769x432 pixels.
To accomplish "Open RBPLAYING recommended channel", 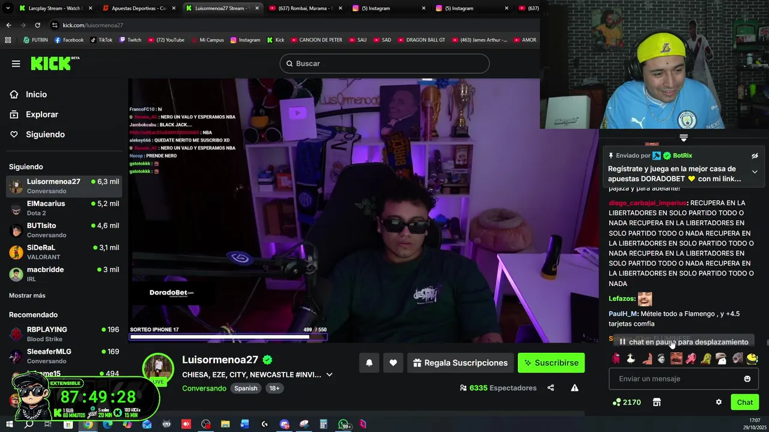I will [x=64, y=334].
